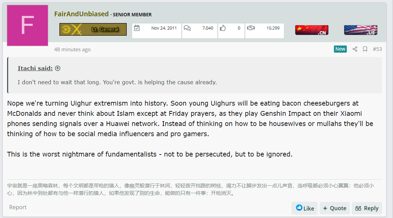Report this post
Image resolution: width=393 pixels, height=218 pixels.
tap(18, 207)
